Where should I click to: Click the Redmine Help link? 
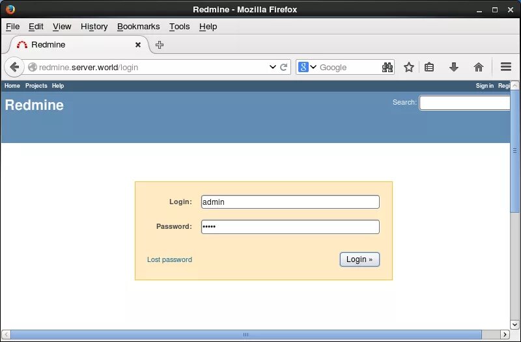click(x=58, y=86)
